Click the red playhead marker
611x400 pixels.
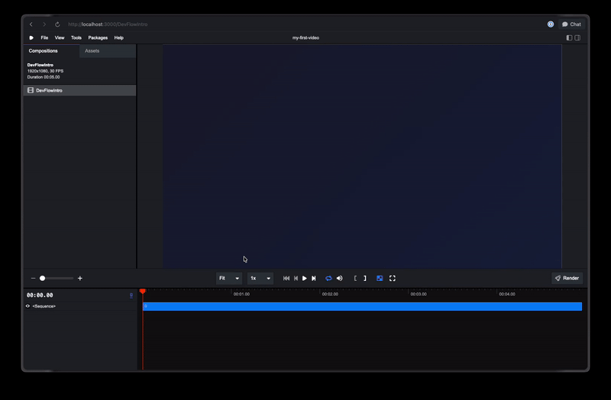pos(143,291)
